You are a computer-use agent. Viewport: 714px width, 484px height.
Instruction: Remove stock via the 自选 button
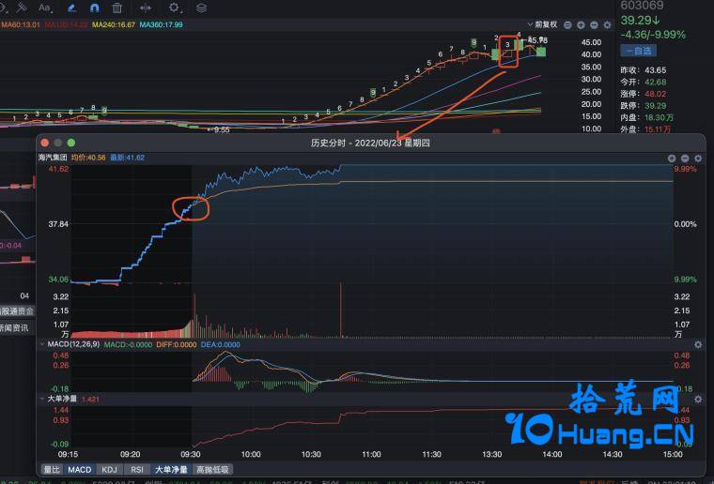638,51
